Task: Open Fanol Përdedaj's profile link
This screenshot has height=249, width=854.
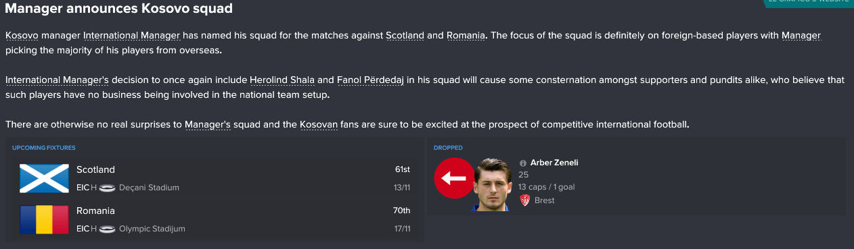Action: click(x=370, y=80)
